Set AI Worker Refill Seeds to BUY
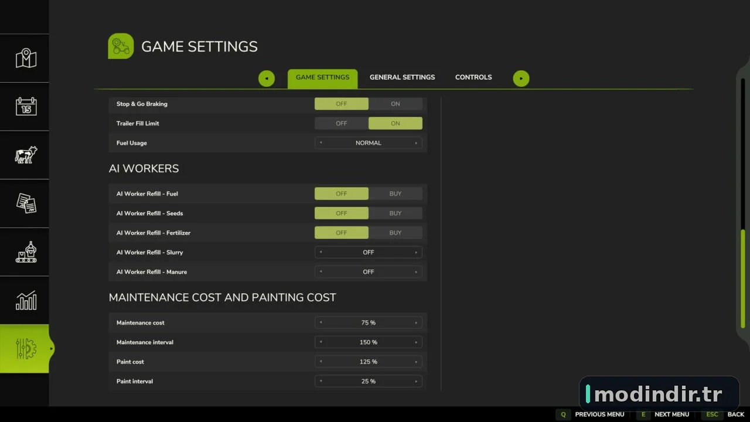 pos(396,213)
